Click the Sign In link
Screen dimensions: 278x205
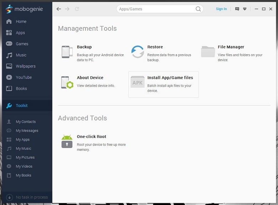pyautogui.click(x=221, y=9)
